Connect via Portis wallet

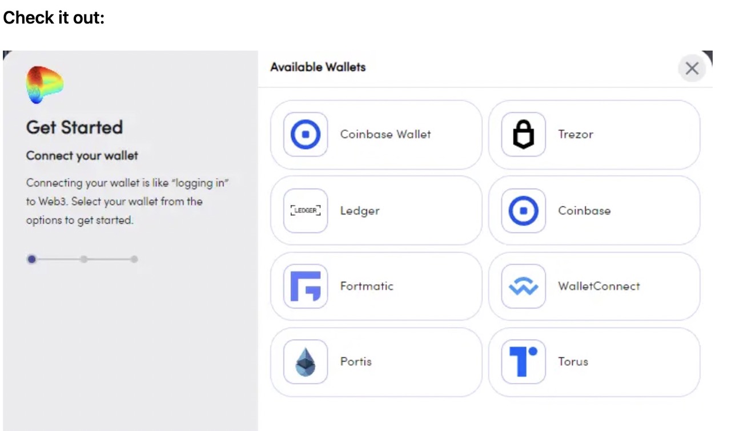tap(375, 361)
